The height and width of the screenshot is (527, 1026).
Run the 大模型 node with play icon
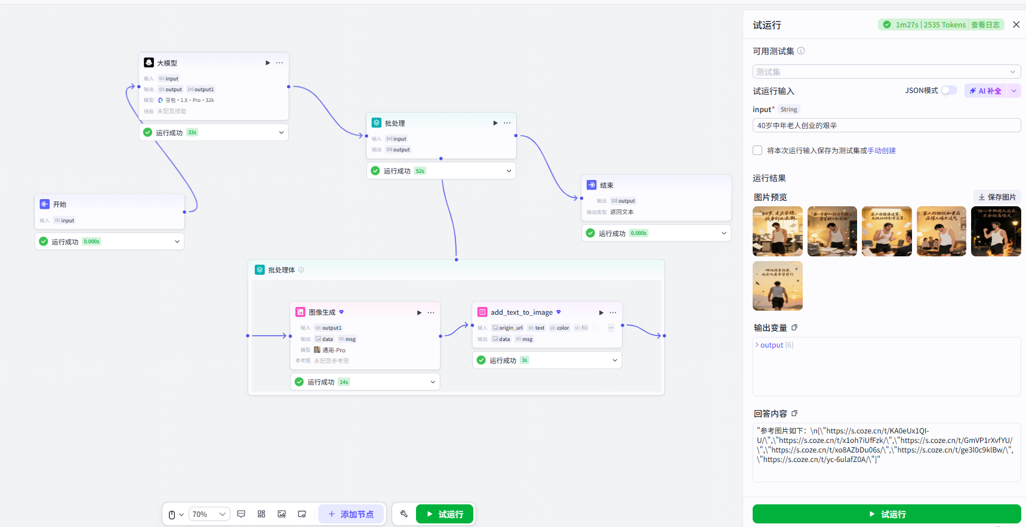point(267,63)
